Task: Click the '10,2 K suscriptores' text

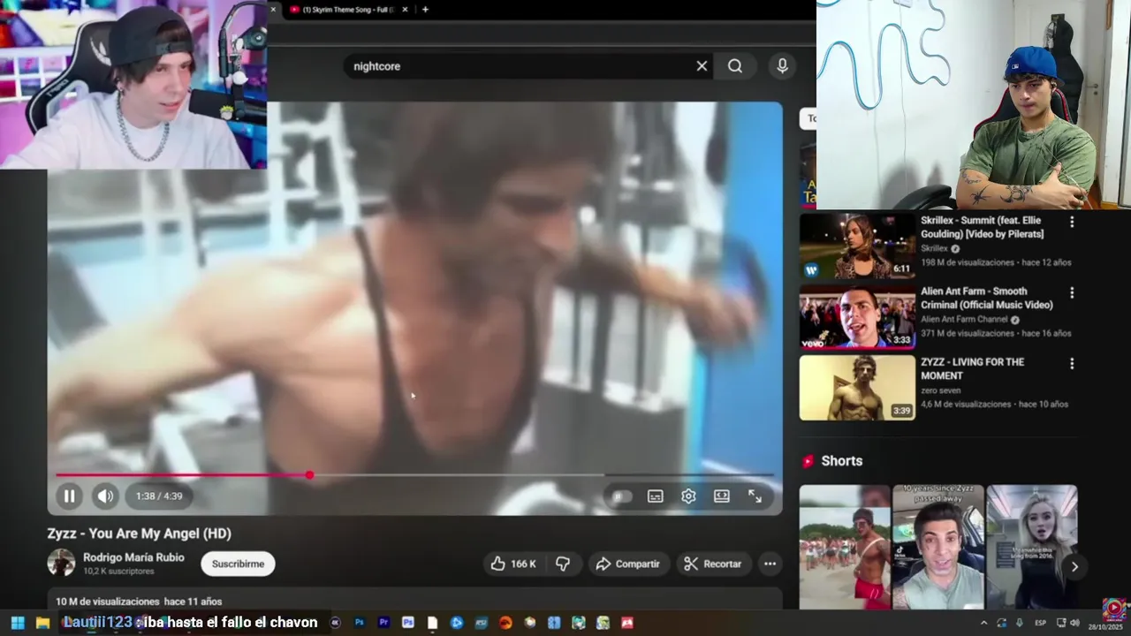Action: 118,572
